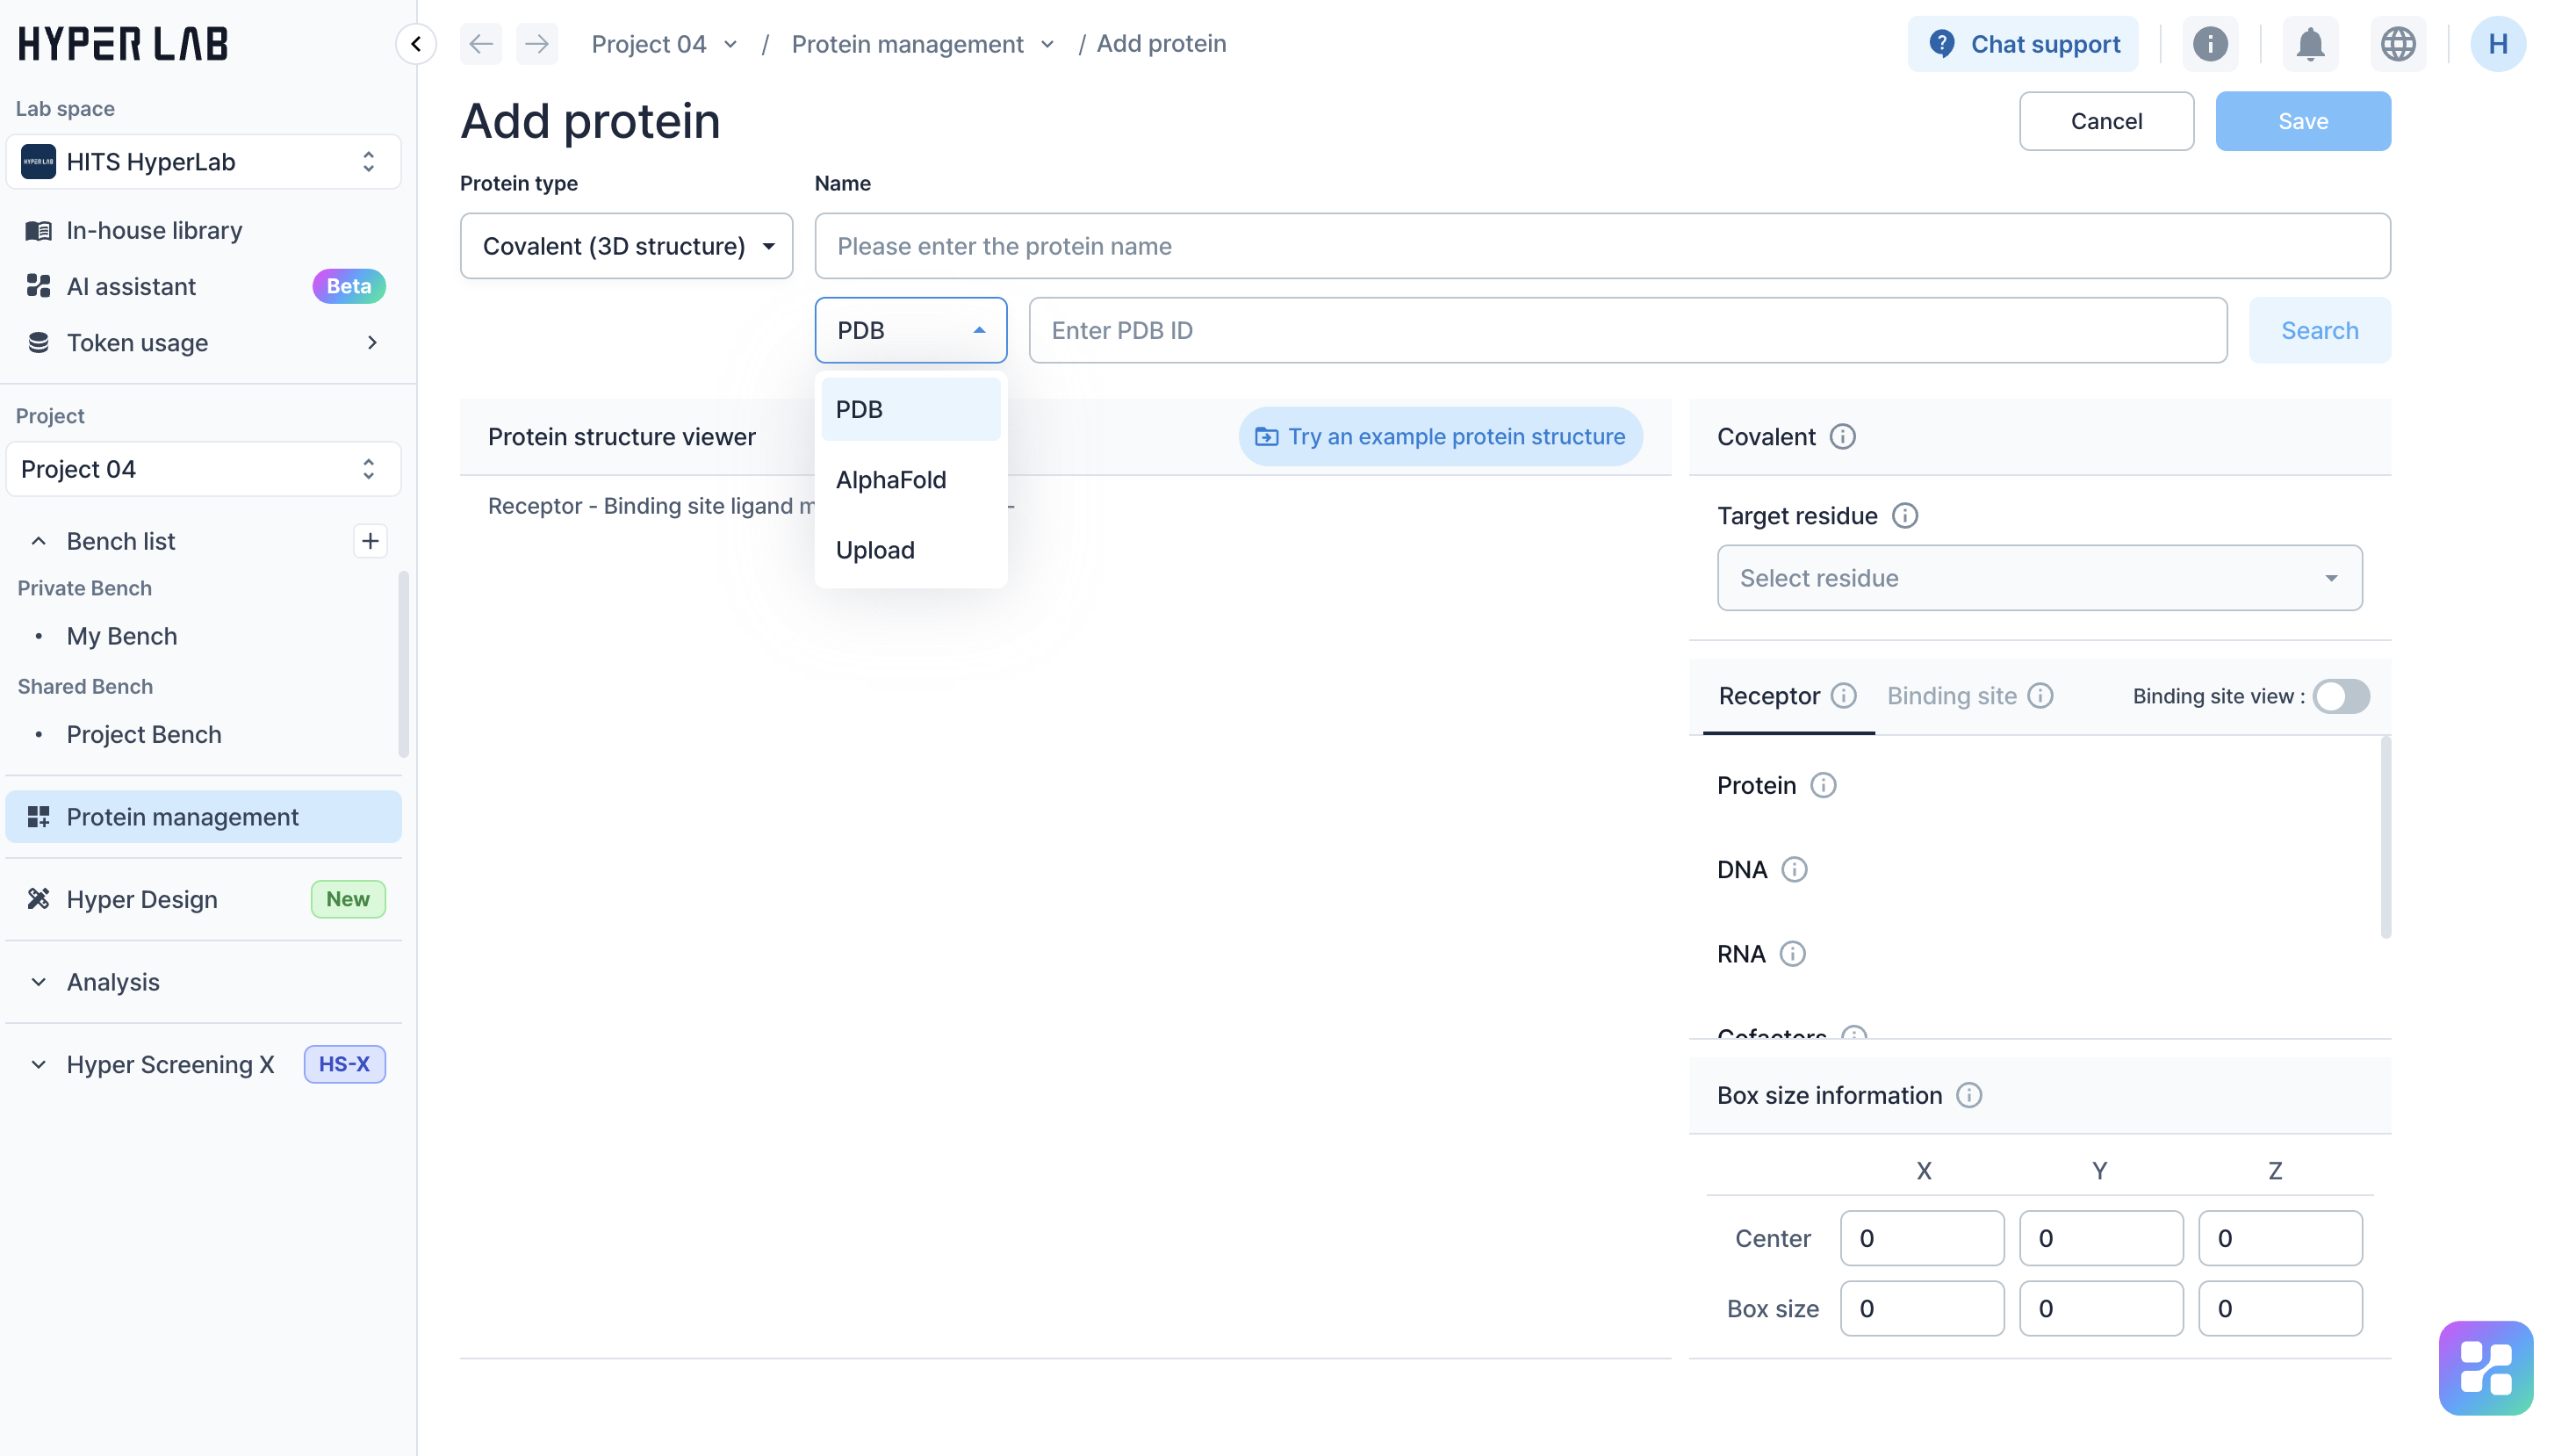Click the Cancel button

point(2106,121)
